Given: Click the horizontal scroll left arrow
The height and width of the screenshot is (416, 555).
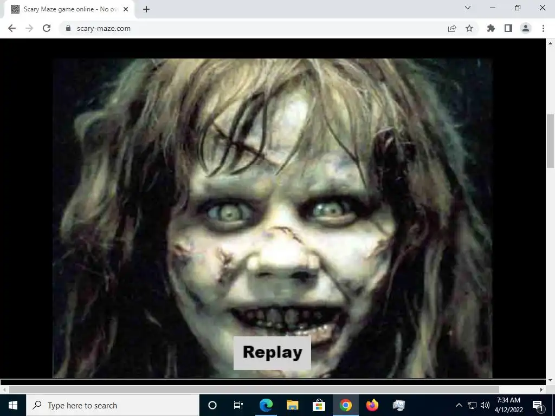Looking at the screenshot, I should coord(4,389).
